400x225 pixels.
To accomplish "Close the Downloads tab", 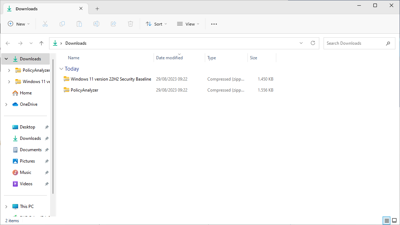I will 81,9.
